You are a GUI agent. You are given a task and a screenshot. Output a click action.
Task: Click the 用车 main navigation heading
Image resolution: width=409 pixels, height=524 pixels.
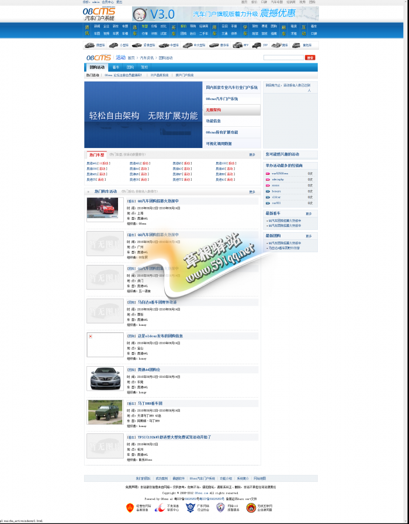click(x=214, y=30)
